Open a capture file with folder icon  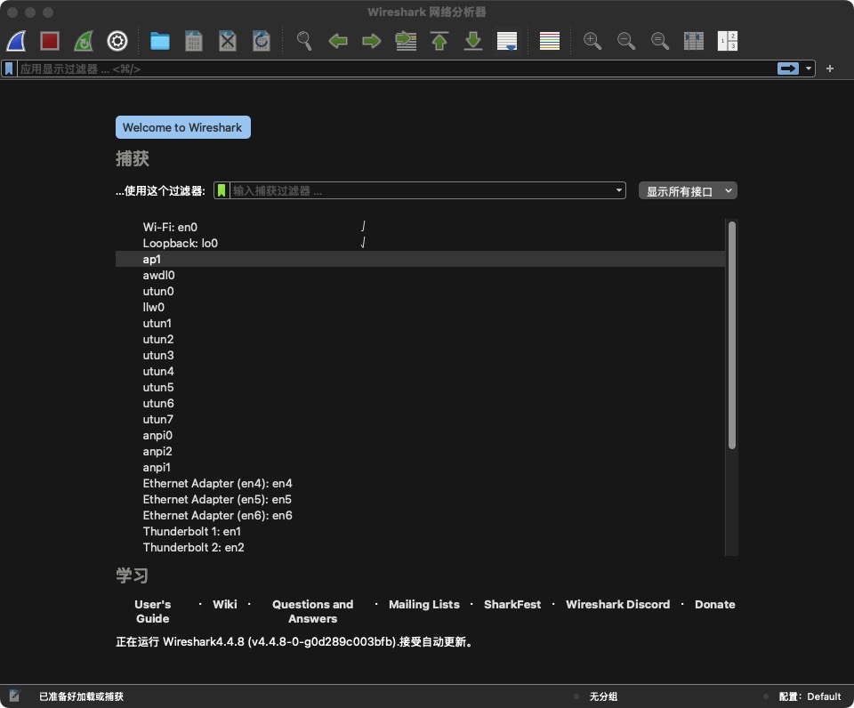(x=159, y=41)
